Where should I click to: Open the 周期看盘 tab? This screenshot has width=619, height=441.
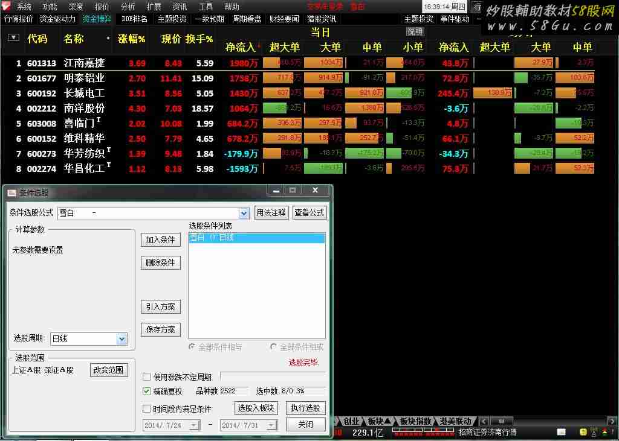pos(247,19)
